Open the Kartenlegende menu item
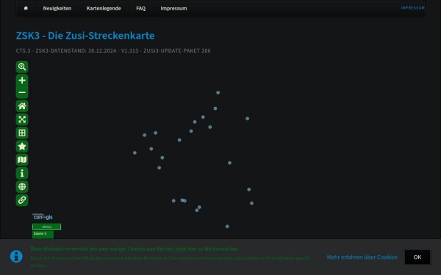441x275 pixels. [104, 8]
